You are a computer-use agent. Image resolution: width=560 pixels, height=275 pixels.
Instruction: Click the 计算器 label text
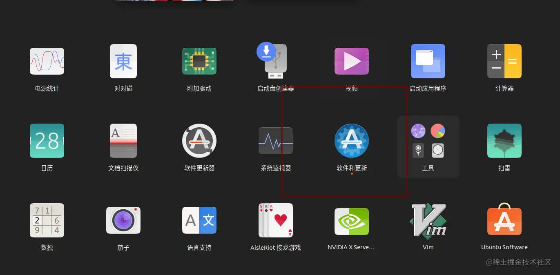pyautogui.click(x=504, y=89)
